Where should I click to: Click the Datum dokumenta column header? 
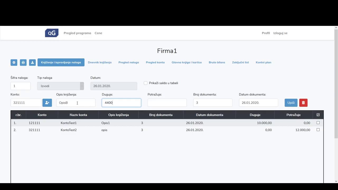210,115
